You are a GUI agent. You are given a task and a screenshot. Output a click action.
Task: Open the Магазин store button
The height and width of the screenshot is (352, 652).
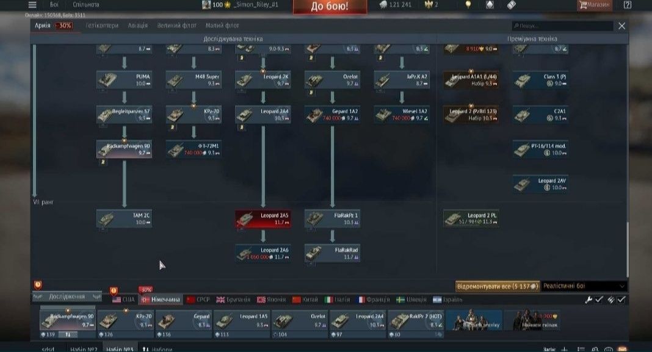click(595, 5)
